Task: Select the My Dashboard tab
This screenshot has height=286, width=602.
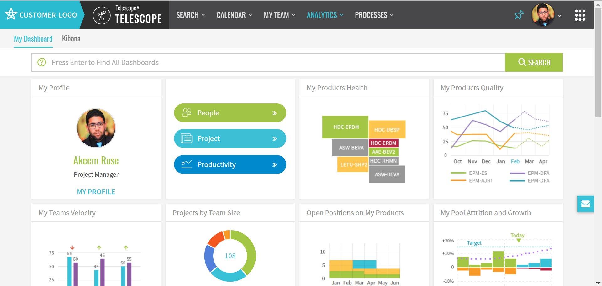Action: [33, 38]
